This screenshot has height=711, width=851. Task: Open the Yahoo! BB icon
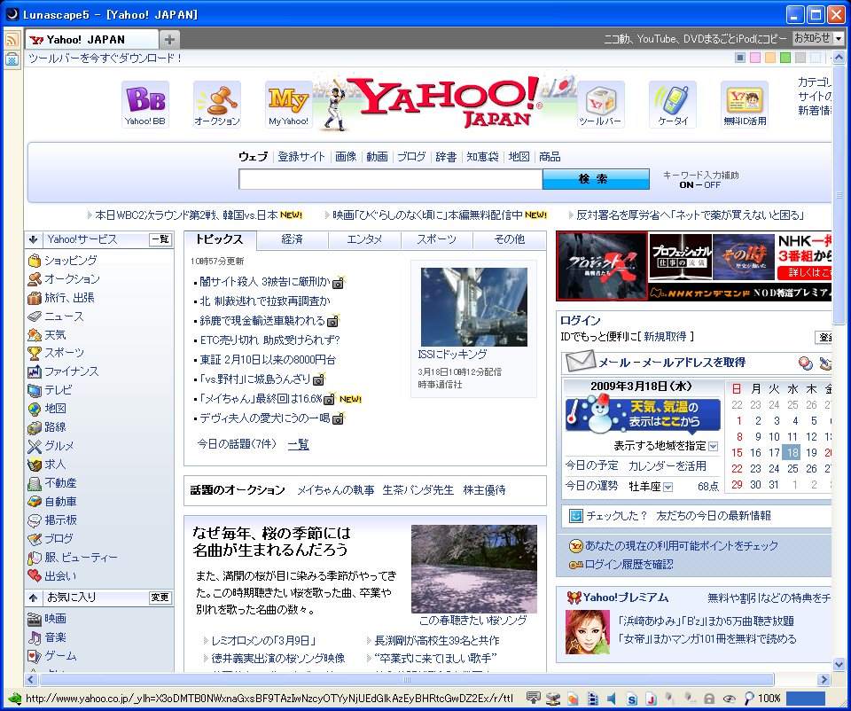coord(144,105)
